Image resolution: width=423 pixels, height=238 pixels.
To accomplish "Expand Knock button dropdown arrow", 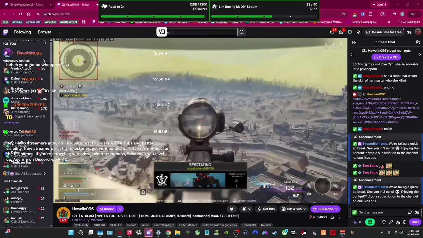I will [x=120, y=209].
